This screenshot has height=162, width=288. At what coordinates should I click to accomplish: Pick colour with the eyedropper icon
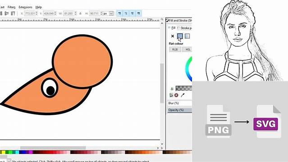tap(183, 95)
